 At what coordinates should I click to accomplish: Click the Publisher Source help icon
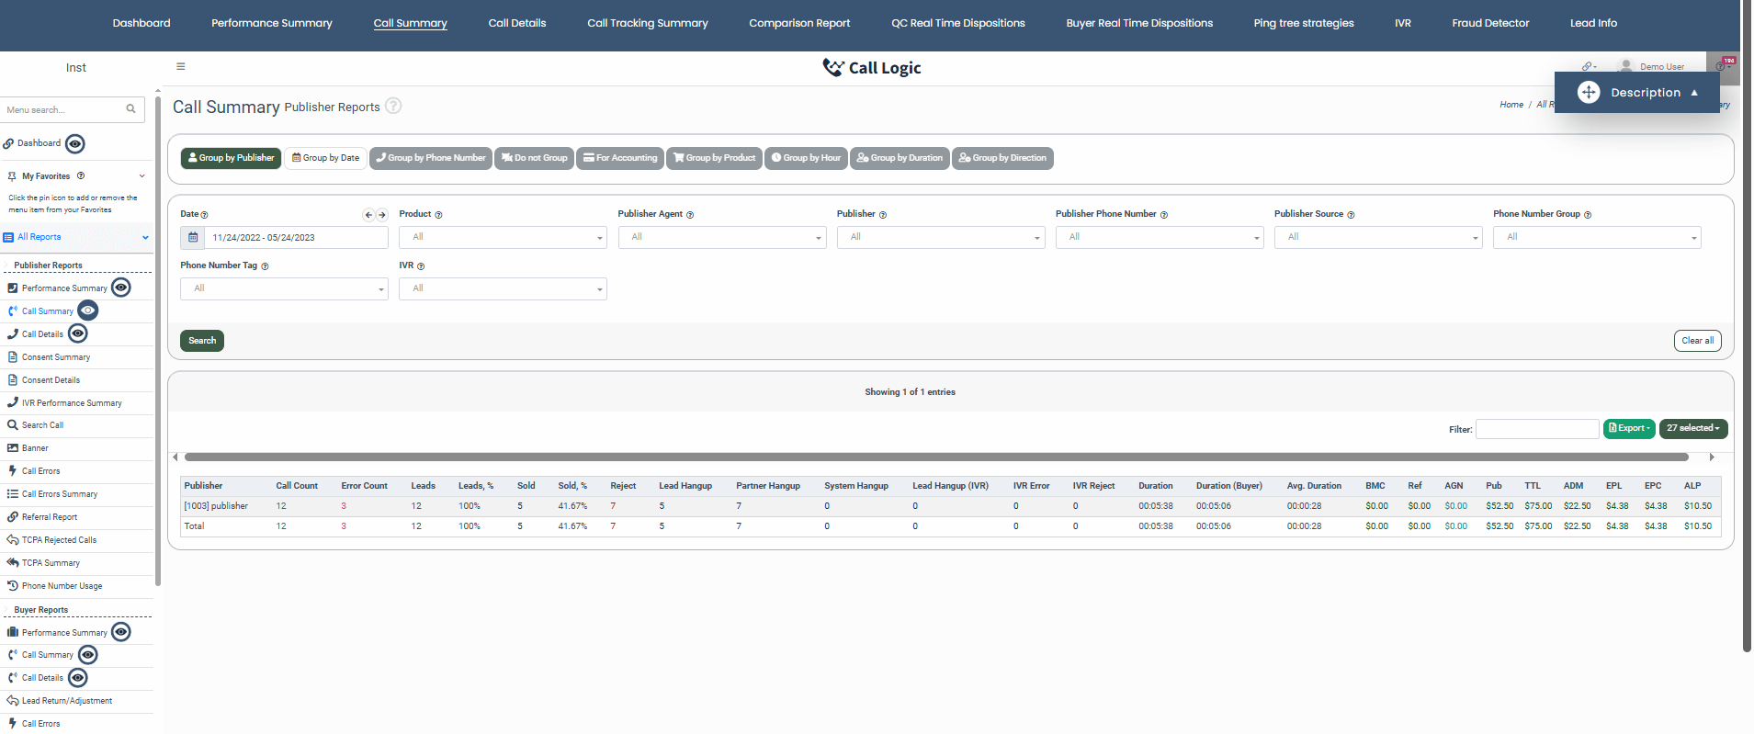click(1351, 215)
